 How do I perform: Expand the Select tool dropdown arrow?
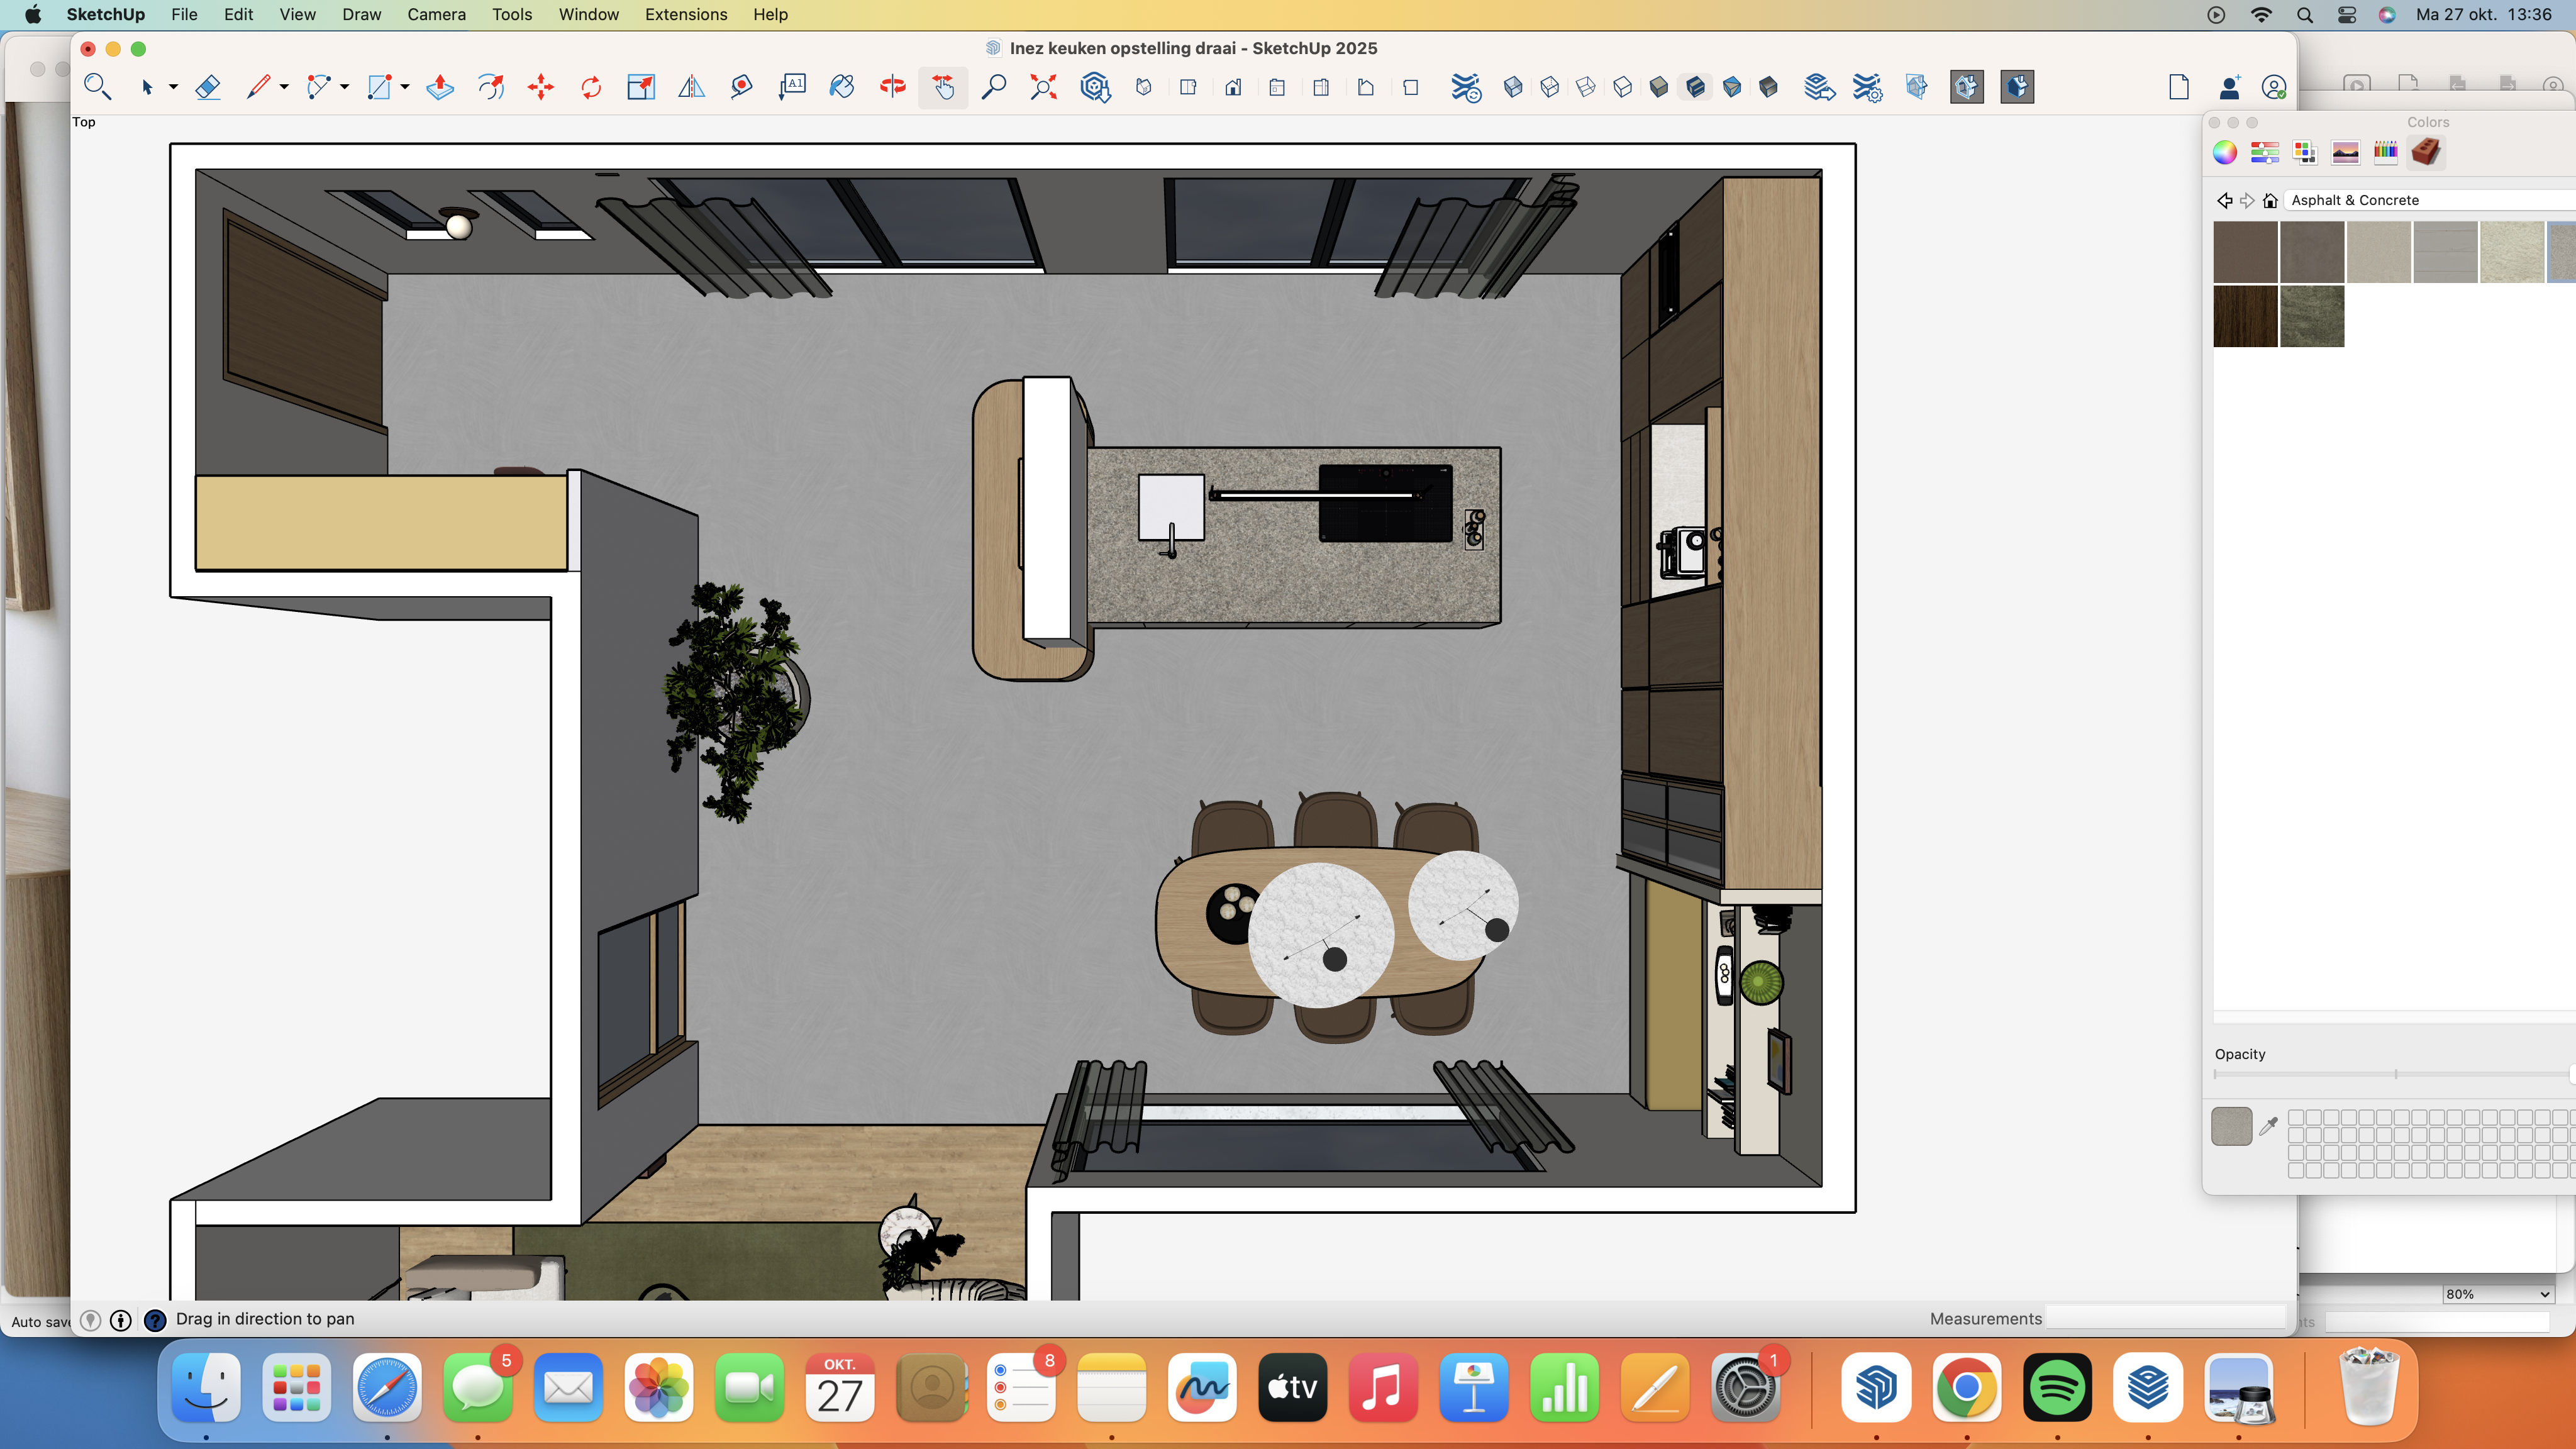173,87
